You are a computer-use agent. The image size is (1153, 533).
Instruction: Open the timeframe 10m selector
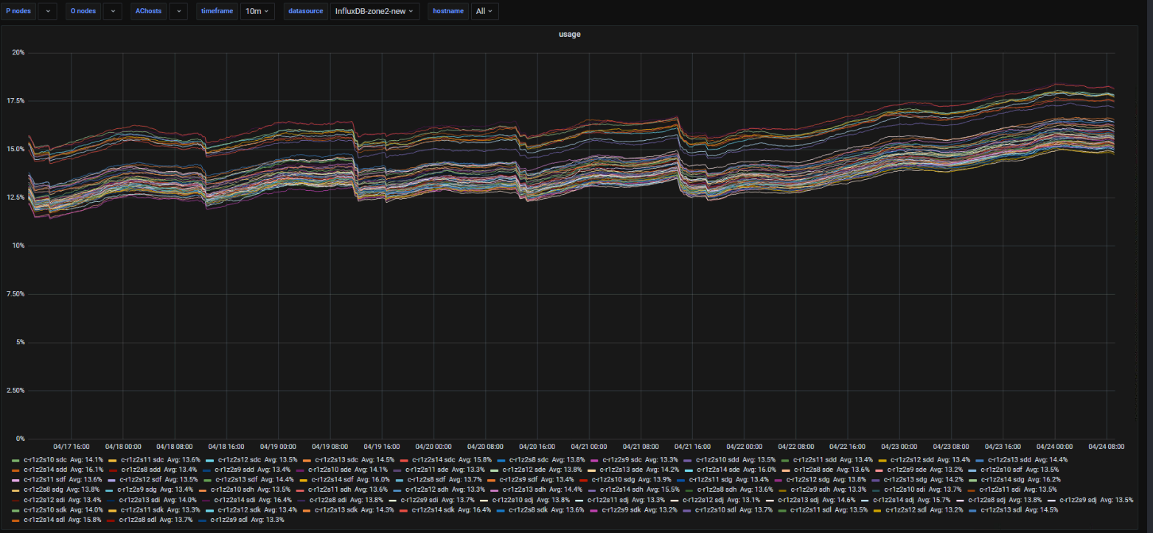pyautogui.click(x=257, y=11)
